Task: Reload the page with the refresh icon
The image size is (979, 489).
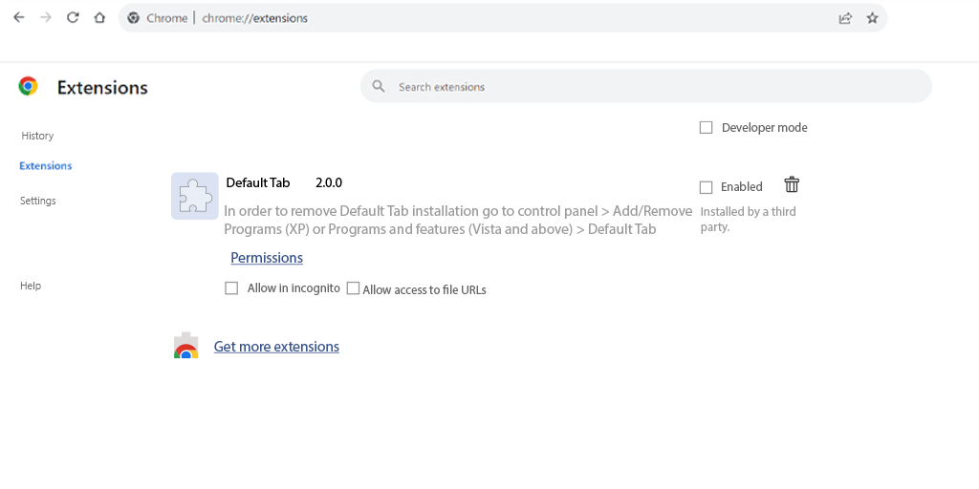Action: [73, 17]
